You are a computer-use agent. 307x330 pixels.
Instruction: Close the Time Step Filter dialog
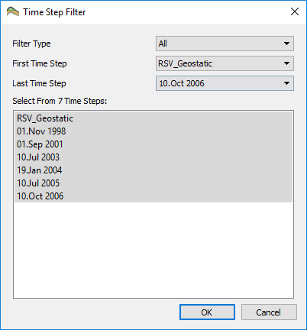[295, 11]
